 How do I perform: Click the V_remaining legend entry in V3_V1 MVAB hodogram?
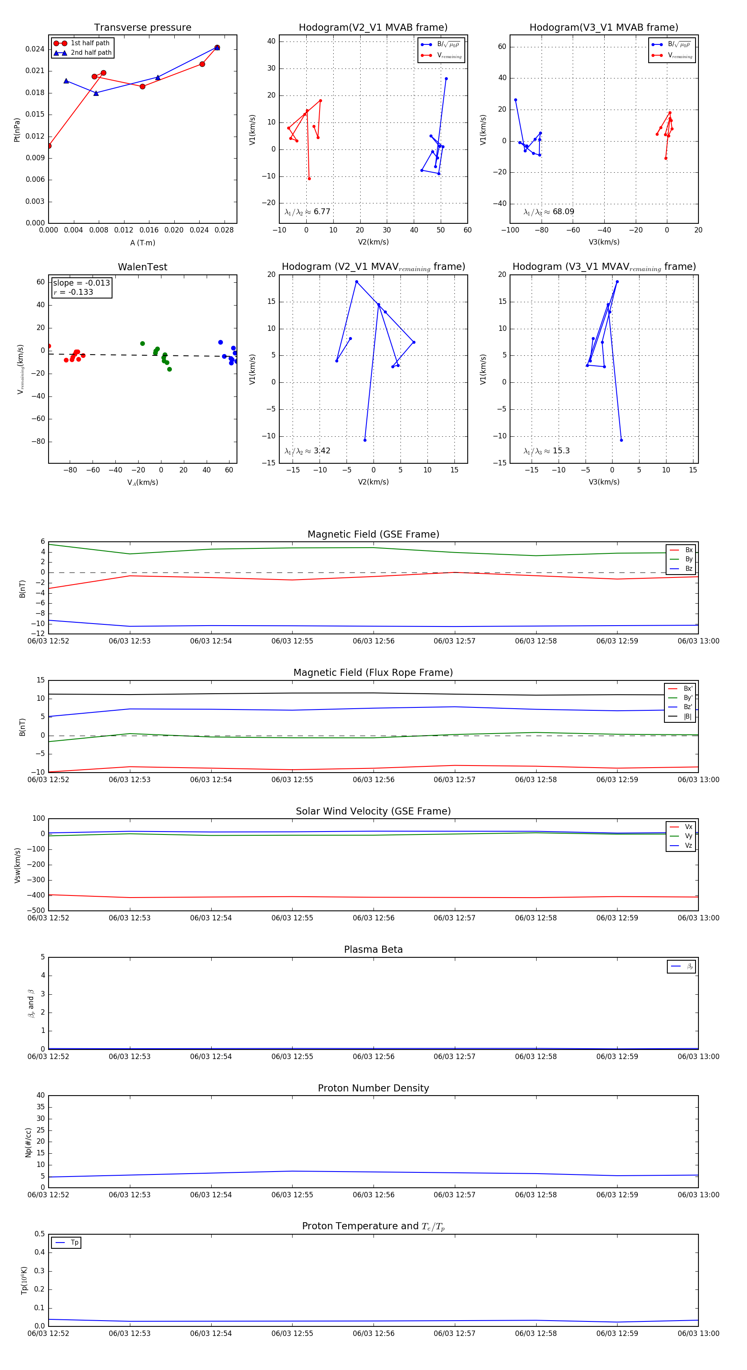tap(672, 55)
